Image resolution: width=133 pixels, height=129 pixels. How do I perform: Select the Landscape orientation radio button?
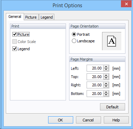click(74, 41)
